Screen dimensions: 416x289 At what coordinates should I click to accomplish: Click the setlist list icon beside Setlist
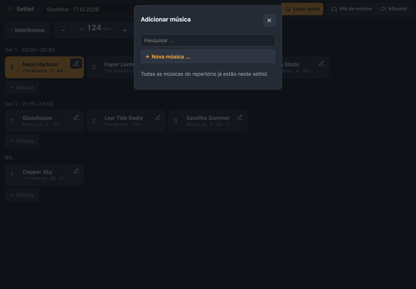pos(10,9)
